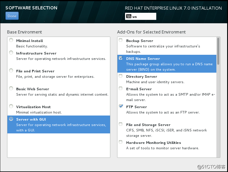Select the Minimal Install radio button

(x=11, y=40)
